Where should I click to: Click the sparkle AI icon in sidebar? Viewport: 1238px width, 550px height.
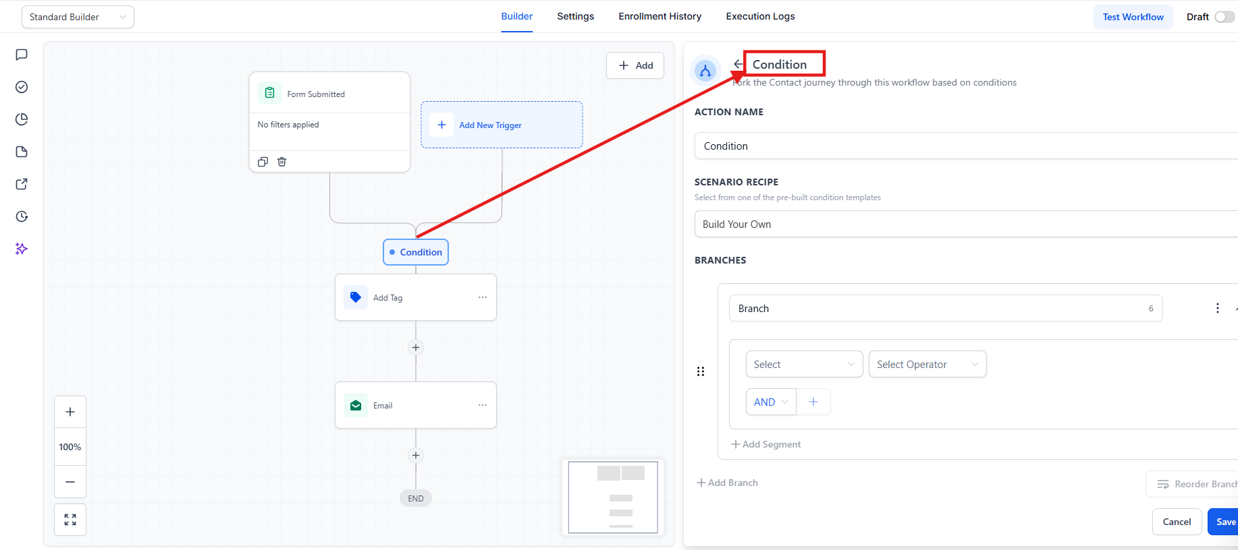(22, 249)
